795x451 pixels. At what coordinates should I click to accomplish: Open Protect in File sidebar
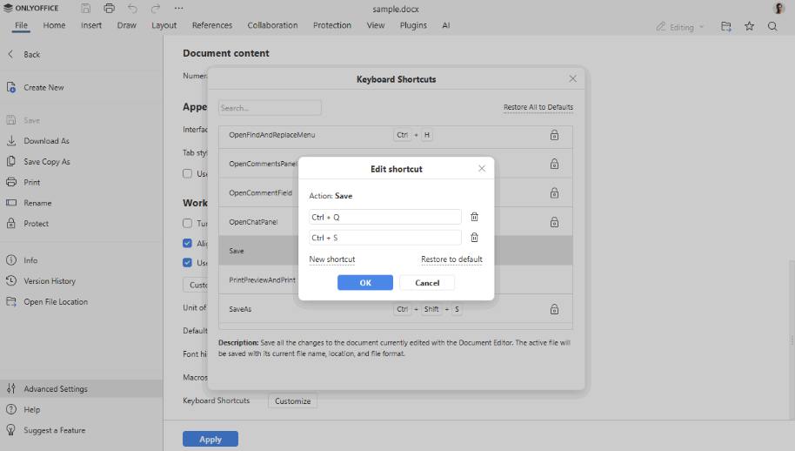click(x=81, y=224)
